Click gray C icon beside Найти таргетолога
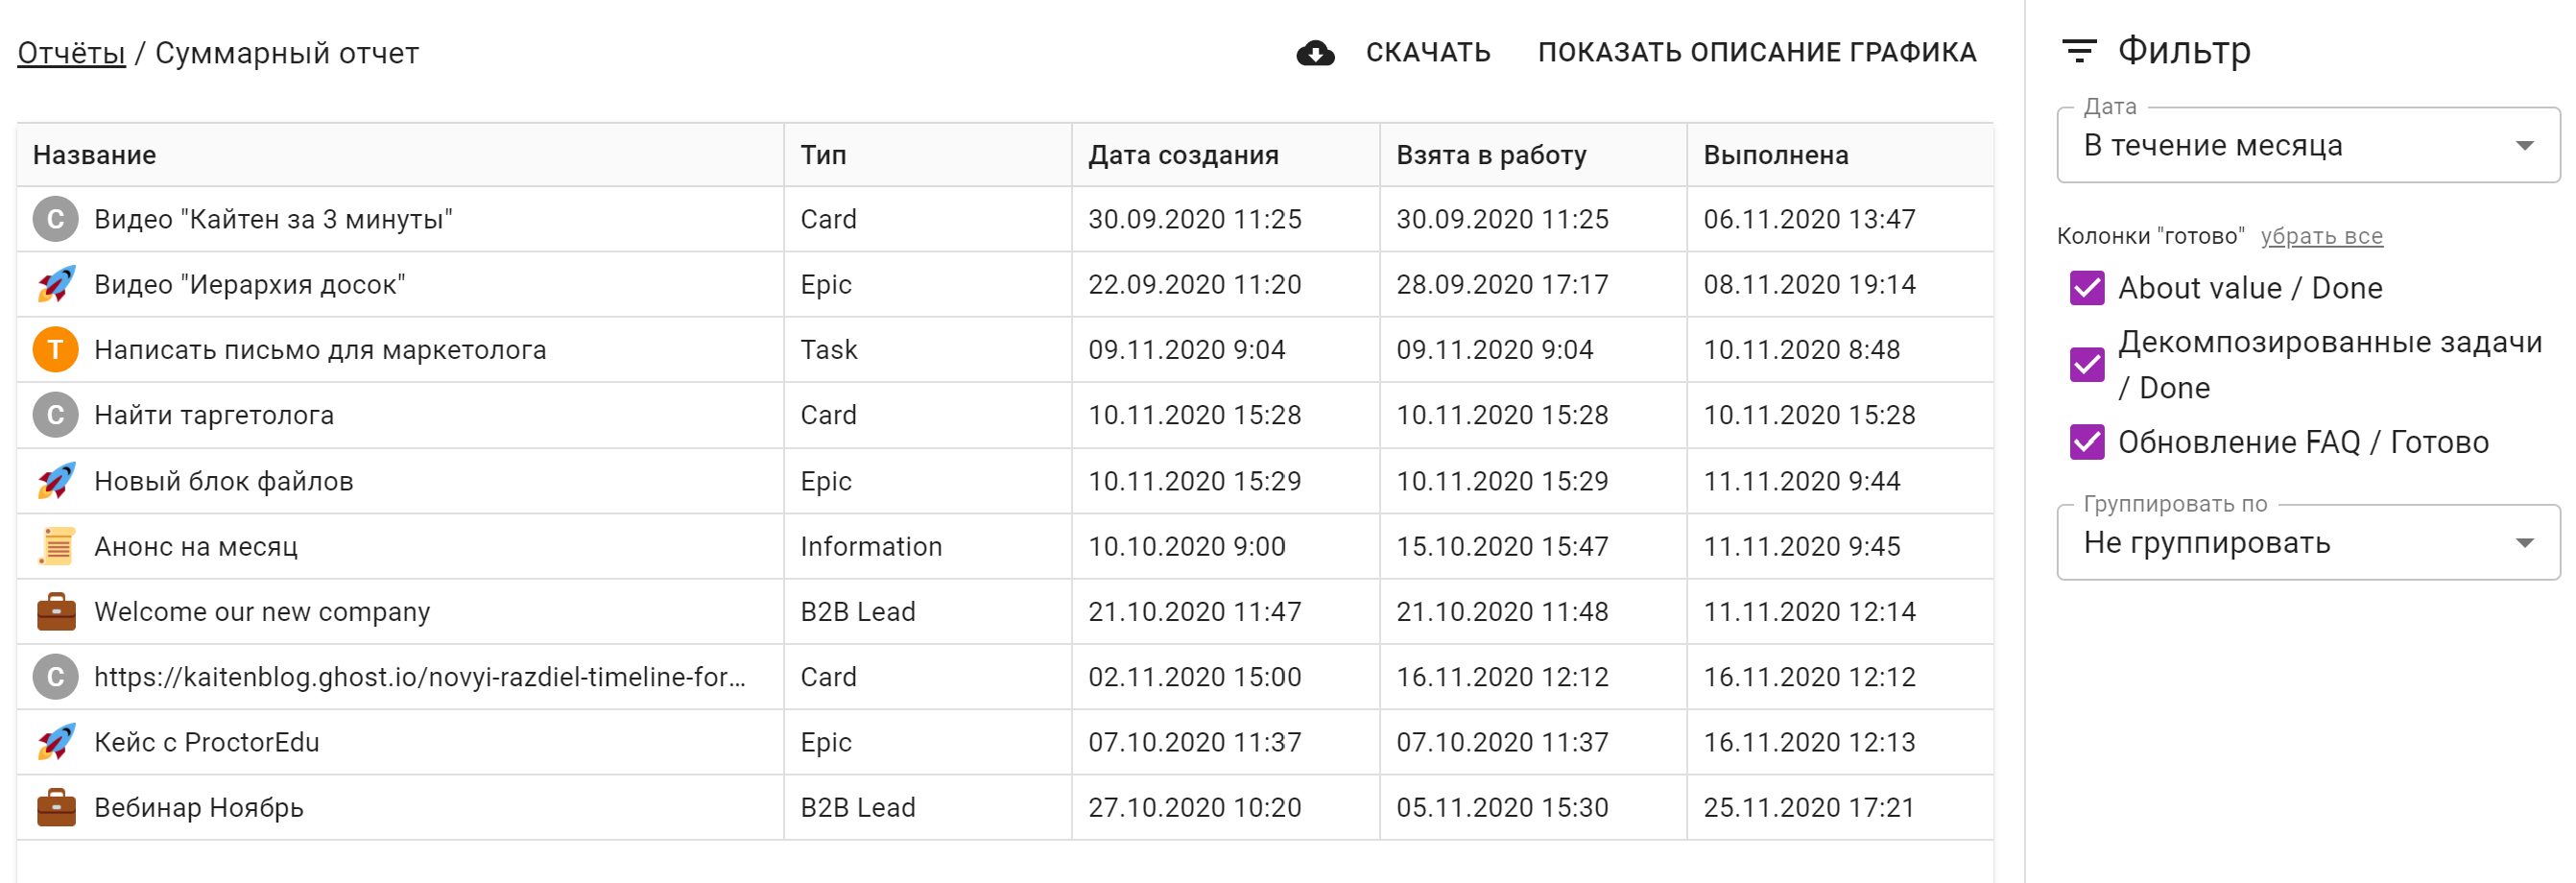 pos(56,415)
